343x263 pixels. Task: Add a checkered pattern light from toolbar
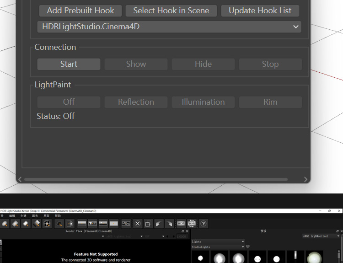pyautogui.click(x=47, y=224)
